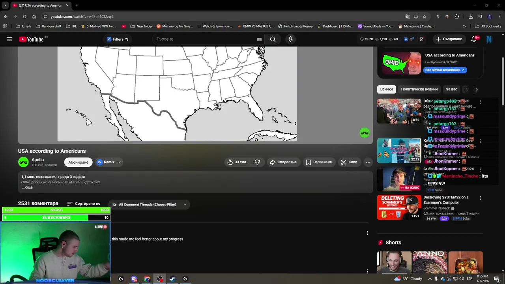Open YouTube notifications bell
Viewport: 505px width, 284px height.
point(474,39)
